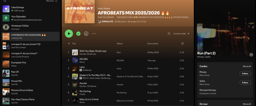
Task: Select Afrobeats TikTok playlist
Action: [x=30, y=27]
